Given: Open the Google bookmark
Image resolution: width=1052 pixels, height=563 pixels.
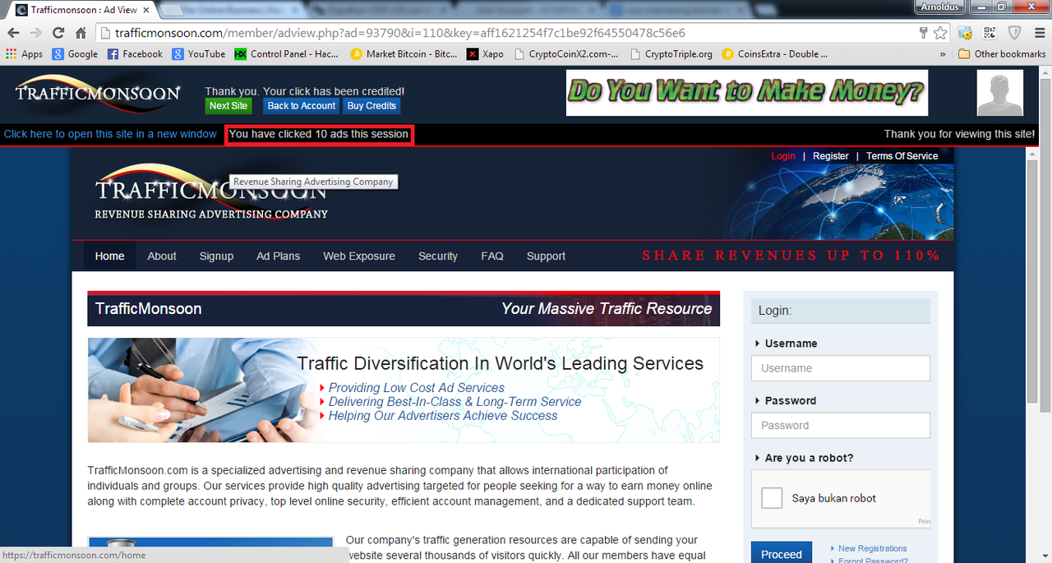Looking at the screenshot, I should [x=75, y=54].
